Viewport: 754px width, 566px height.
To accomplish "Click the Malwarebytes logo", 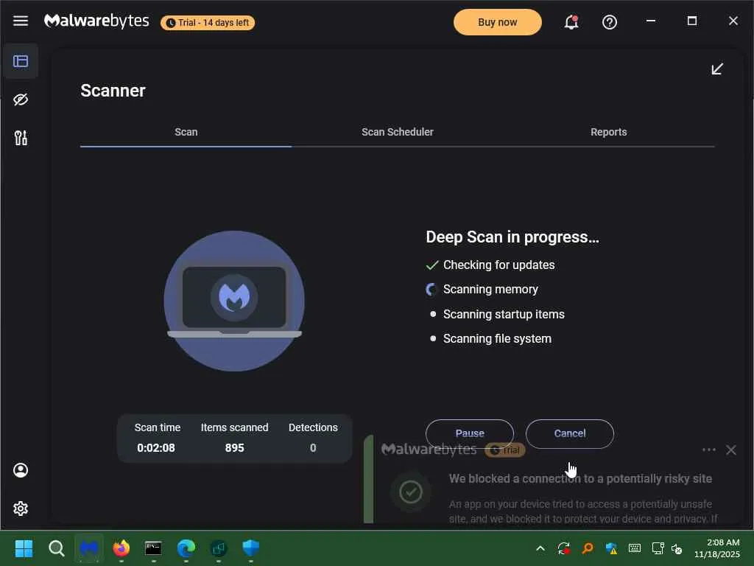I will (96, 21).
